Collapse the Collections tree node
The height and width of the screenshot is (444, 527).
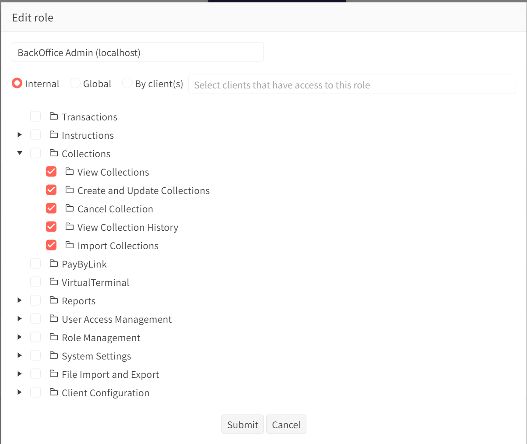click(20, 153)
